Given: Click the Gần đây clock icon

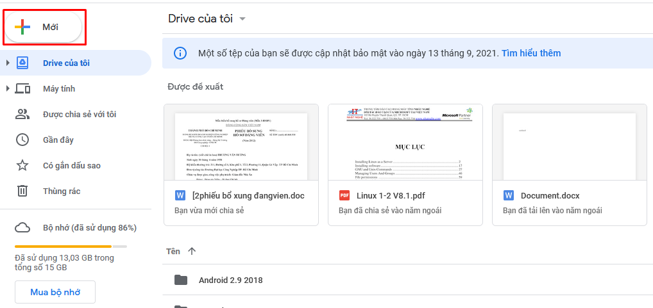Looking at the screenshot, I should pyautogui.click(x=22, y=140).
